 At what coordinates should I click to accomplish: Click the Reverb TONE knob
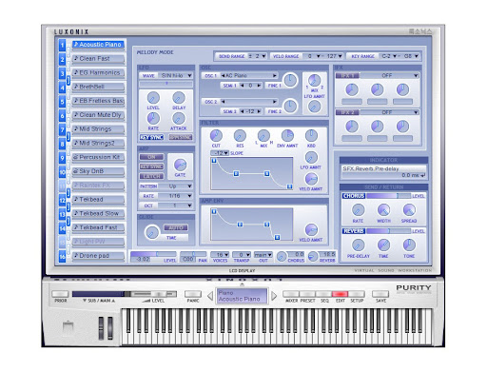(409, 245)
